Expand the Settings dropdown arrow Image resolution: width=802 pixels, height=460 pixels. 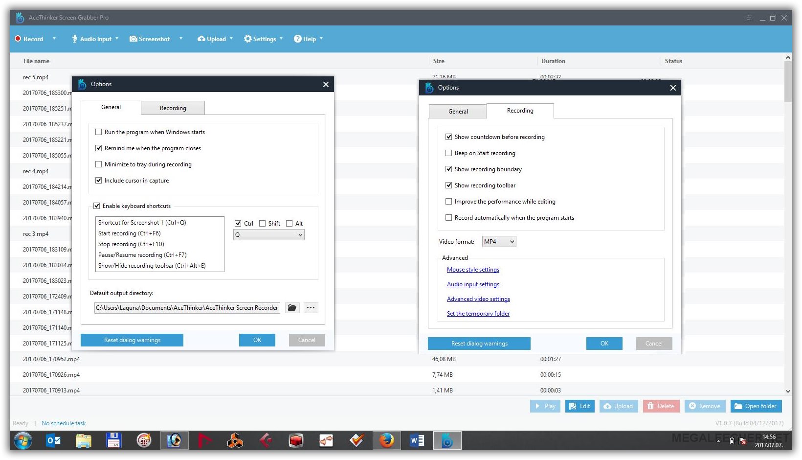[281, 39]
